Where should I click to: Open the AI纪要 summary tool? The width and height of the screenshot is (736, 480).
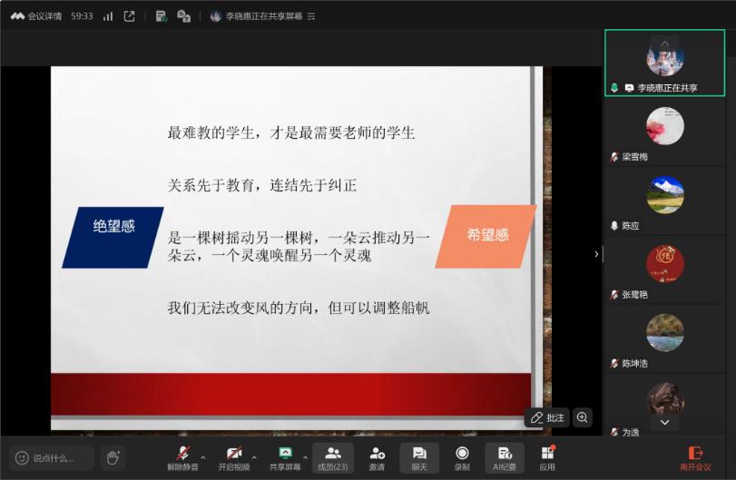coord(505,457)
